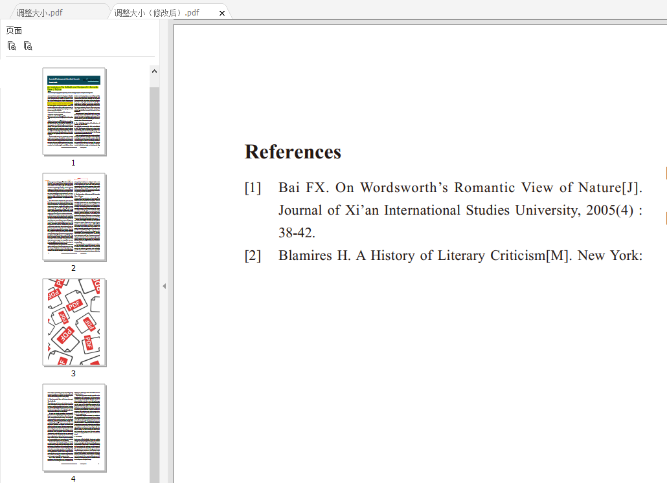Click reference [2] number marker
This screenshot has height=483, width=667.
pyautogui.click(x=253, y=256)
